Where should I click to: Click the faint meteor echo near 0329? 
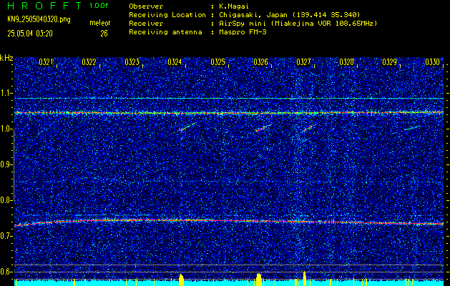click(412, 128)
